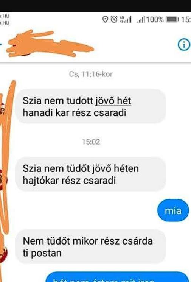Tap the avatar beside 'ti postan' message
This screenshot has width=191, height=282.
[3, 253]
